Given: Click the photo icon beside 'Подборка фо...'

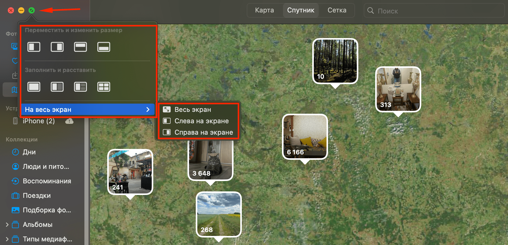Looking at the screenshot, I should tap(16, 210).
